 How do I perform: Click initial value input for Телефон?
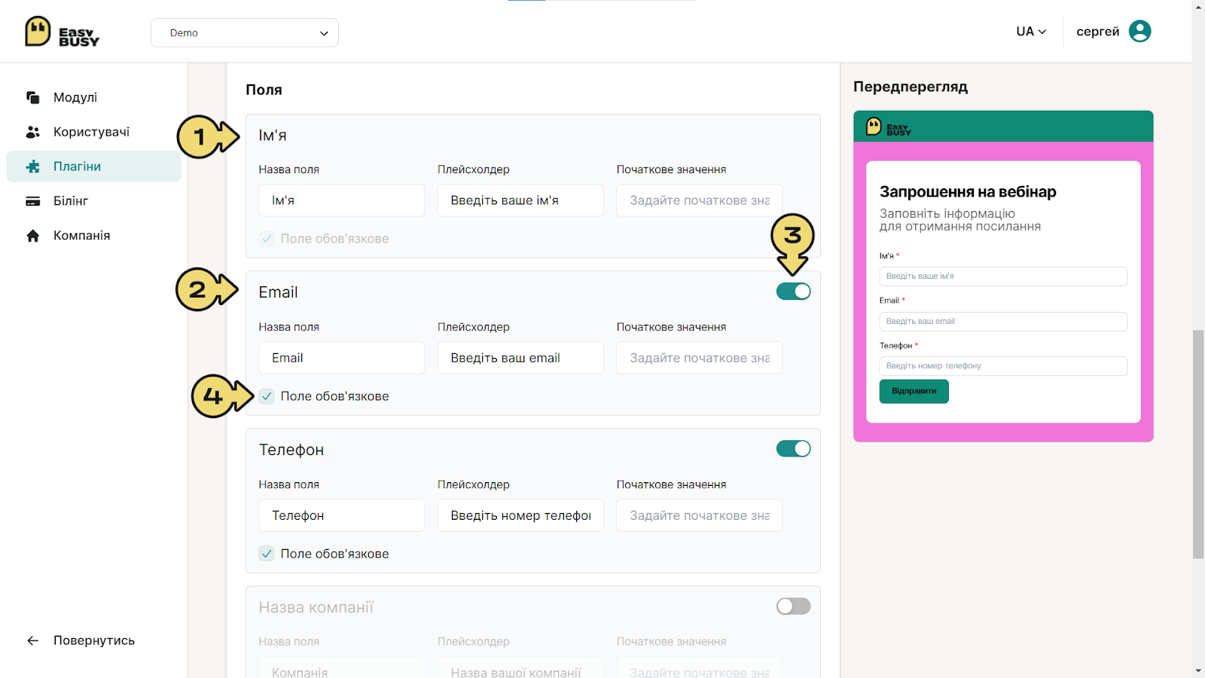pyautogui.click(x=700, y=515)
